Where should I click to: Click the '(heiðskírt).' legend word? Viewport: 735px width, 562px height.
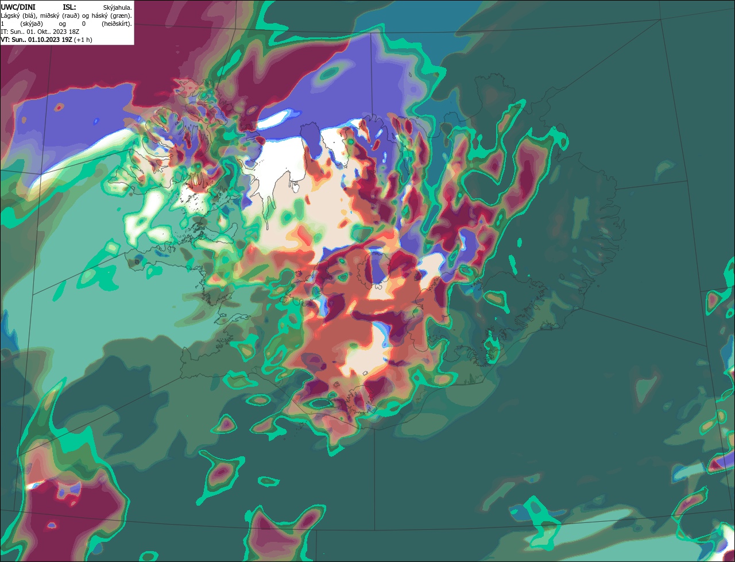pos(117,24)
